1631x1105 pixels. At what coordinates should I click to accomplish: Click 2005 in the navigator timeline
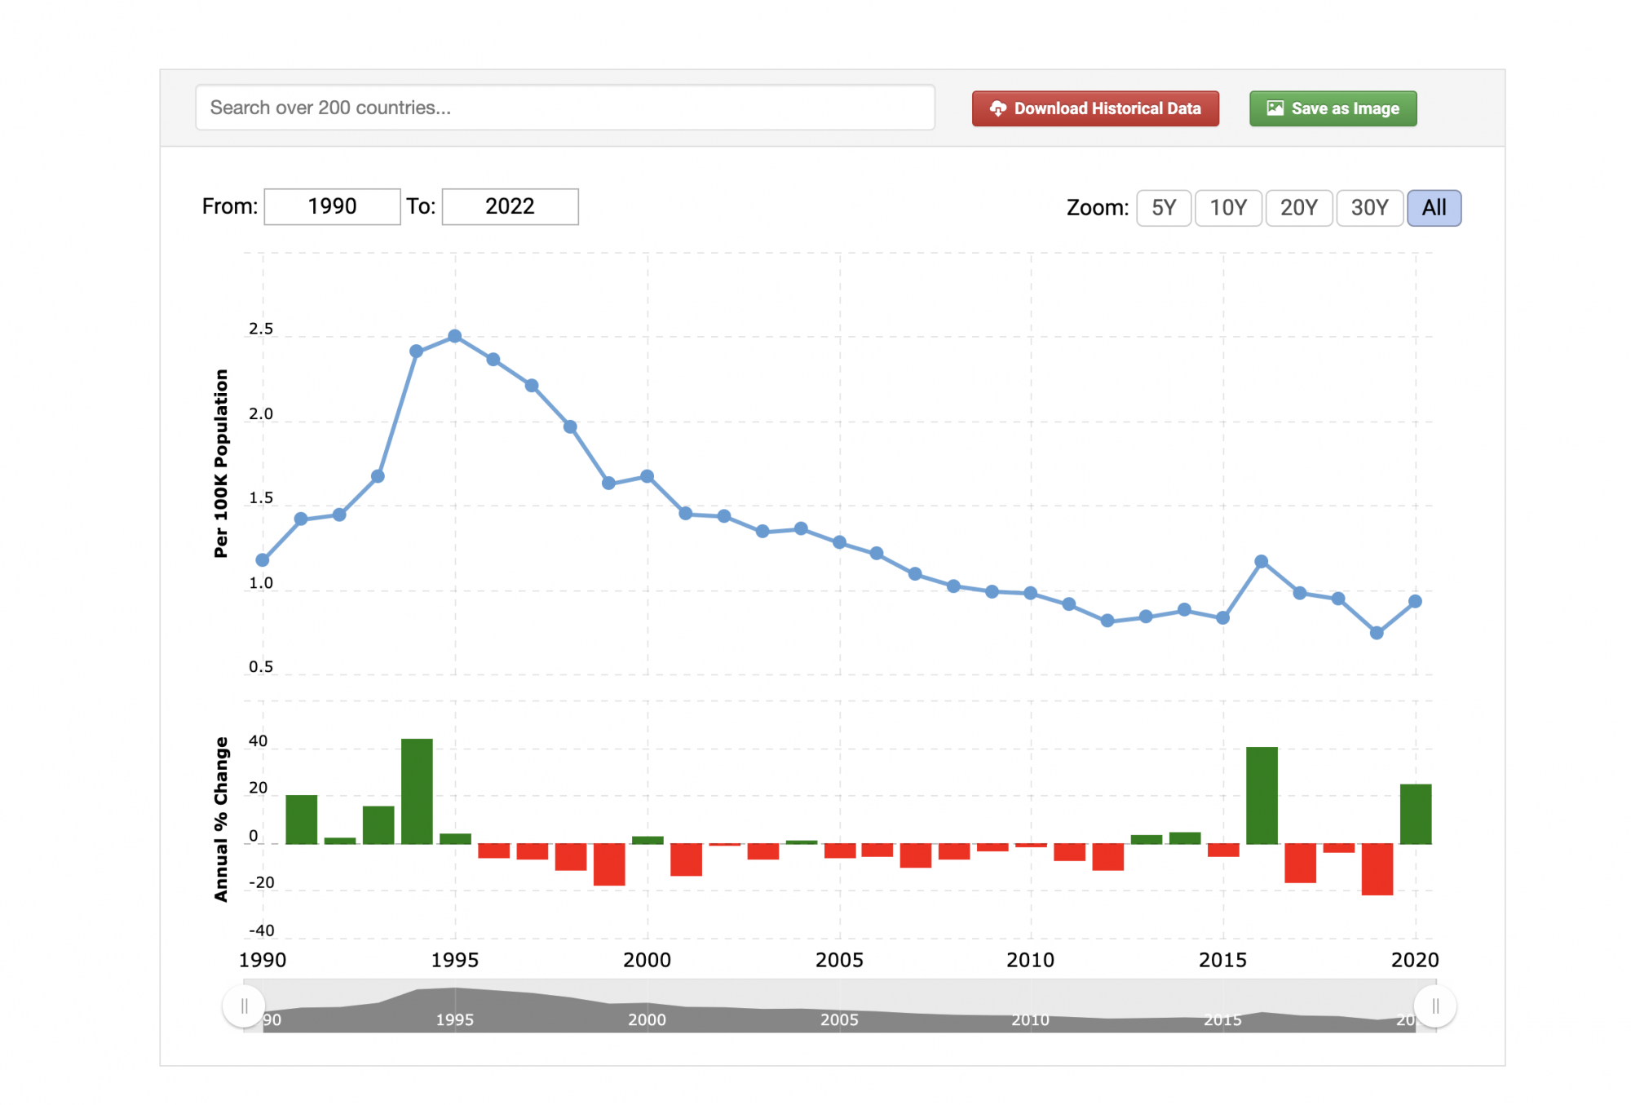pyautogui.click(x=839, y=1019)
